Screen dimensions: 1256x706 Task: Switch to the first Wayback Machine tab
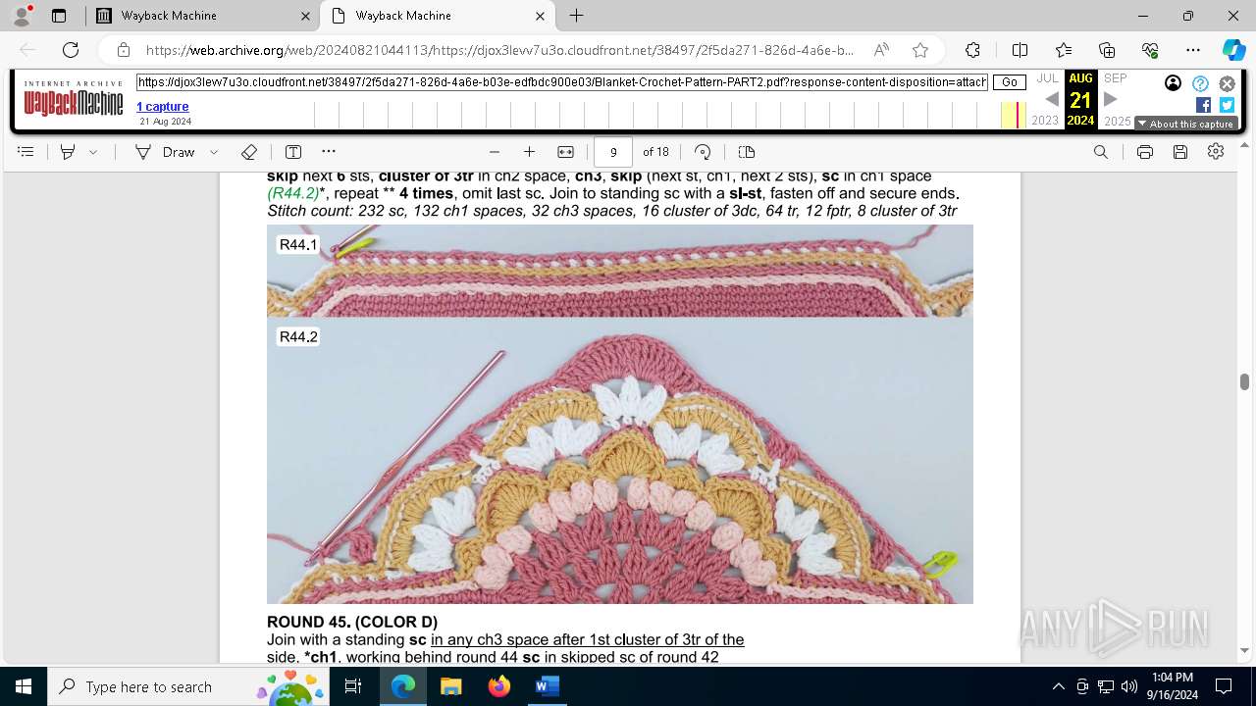pos(202,16)
